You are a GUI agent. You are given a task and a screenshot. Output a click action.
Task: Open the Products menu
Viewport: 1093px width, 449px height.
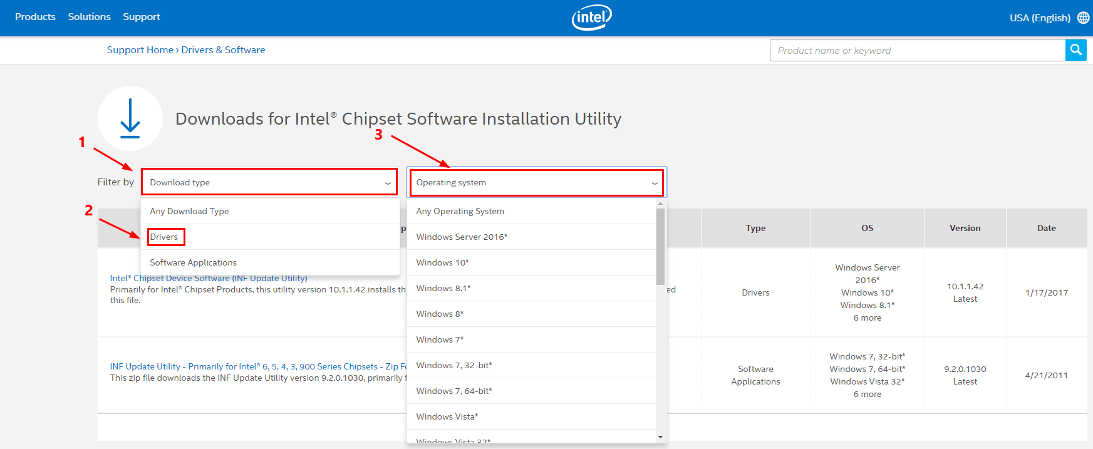[x=35, y=17]
